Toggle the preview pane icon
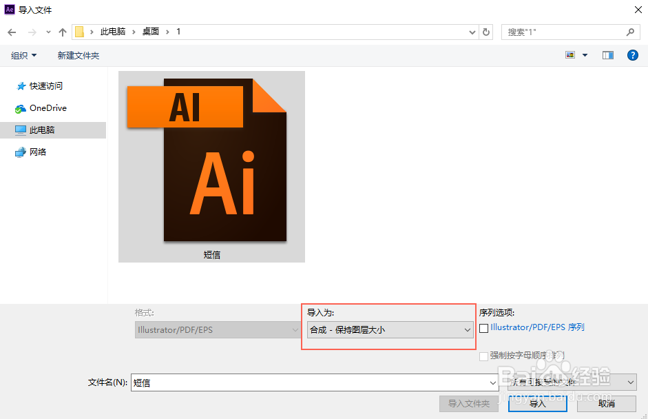The width and height of the screenshot is (648, 419). click(x=608, y=55)
